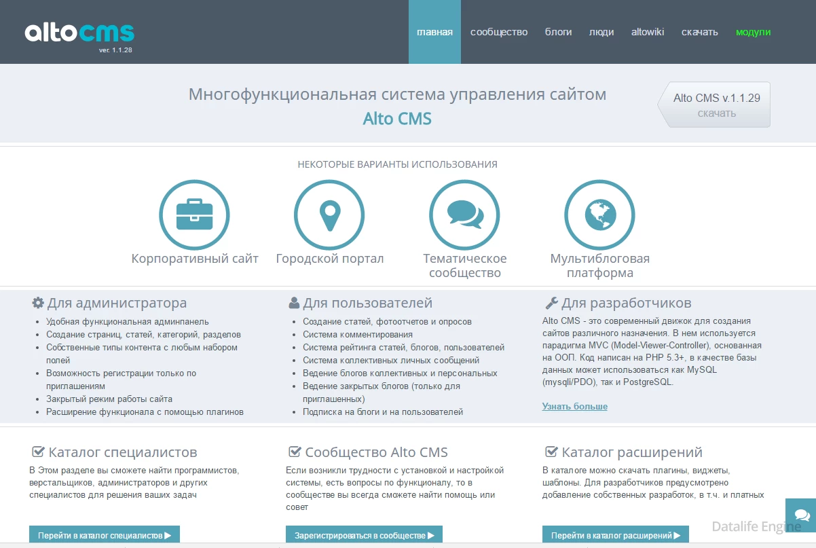Click 'Система коллективных личных сообщений' item
The image size is (816, 548).
click(391, 360)
